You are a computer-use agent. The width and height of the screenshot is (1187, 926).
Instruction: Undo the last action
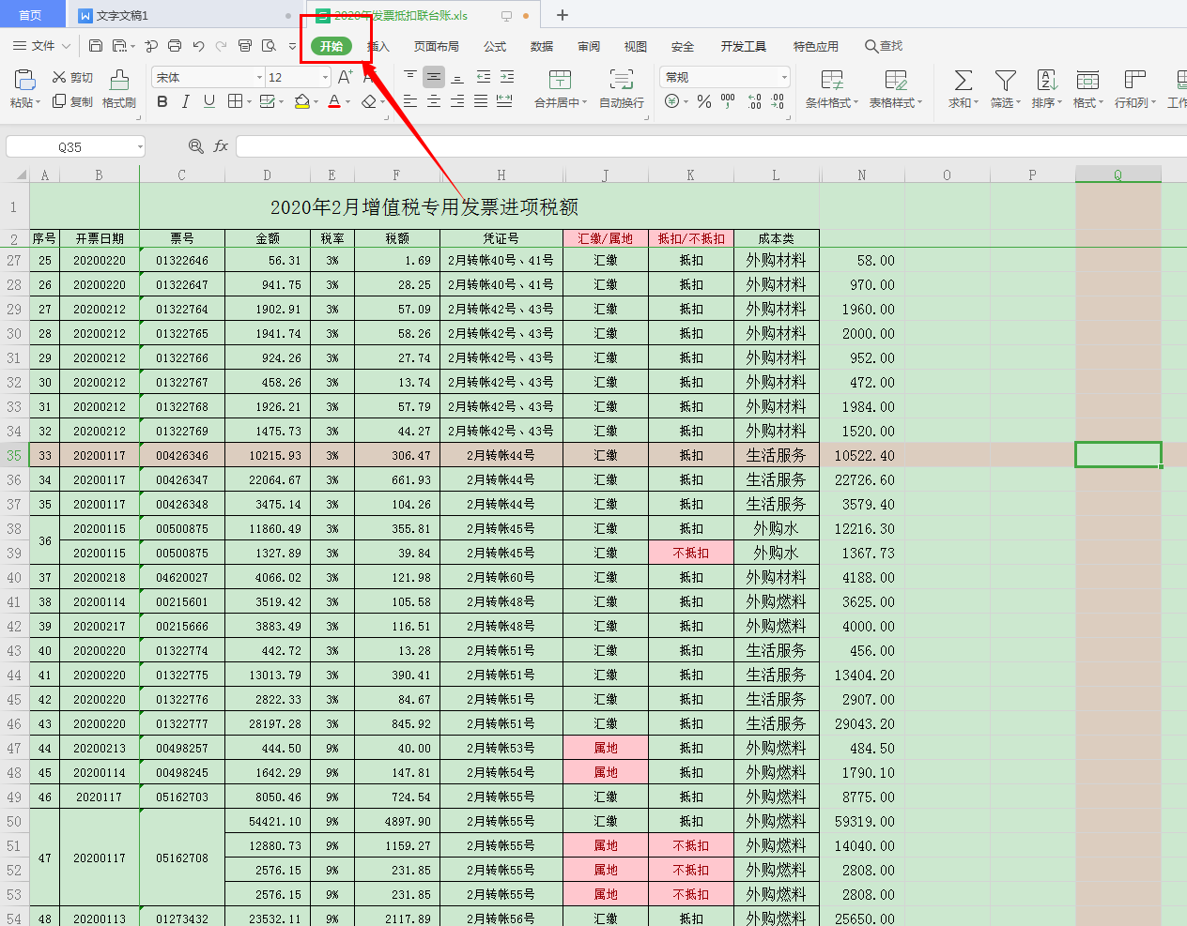pos(198,46)
